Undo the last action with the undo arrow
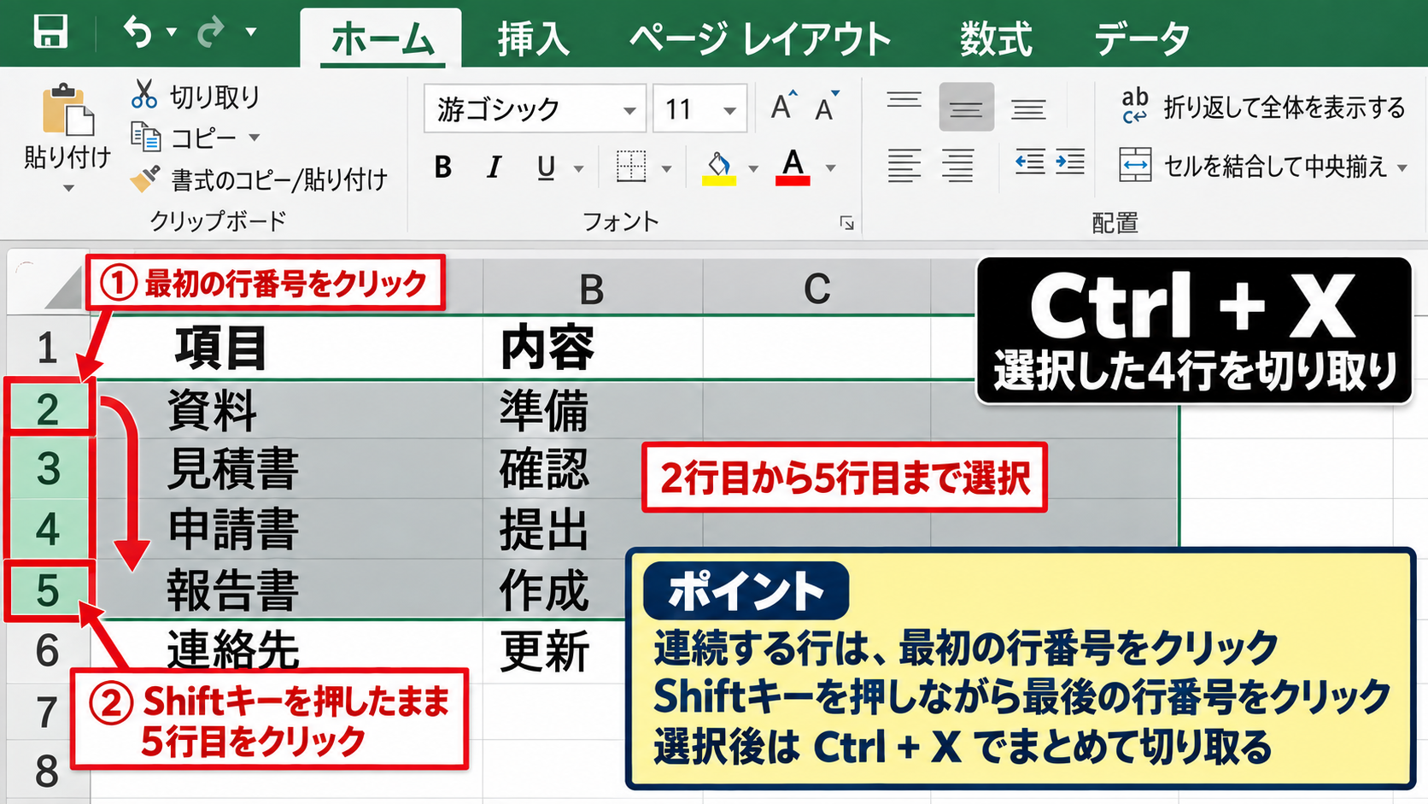 [x=138, y=32]
